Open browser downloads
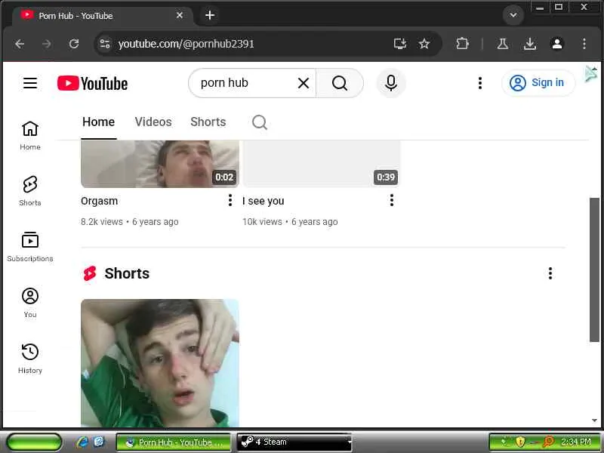Viewport: 604px width, 453px height. pos(530,44)
